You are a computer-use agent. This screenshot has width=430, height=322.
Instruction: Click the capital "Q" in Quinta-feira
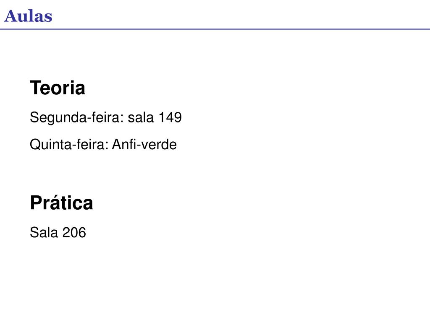click(x=36, y=145)
